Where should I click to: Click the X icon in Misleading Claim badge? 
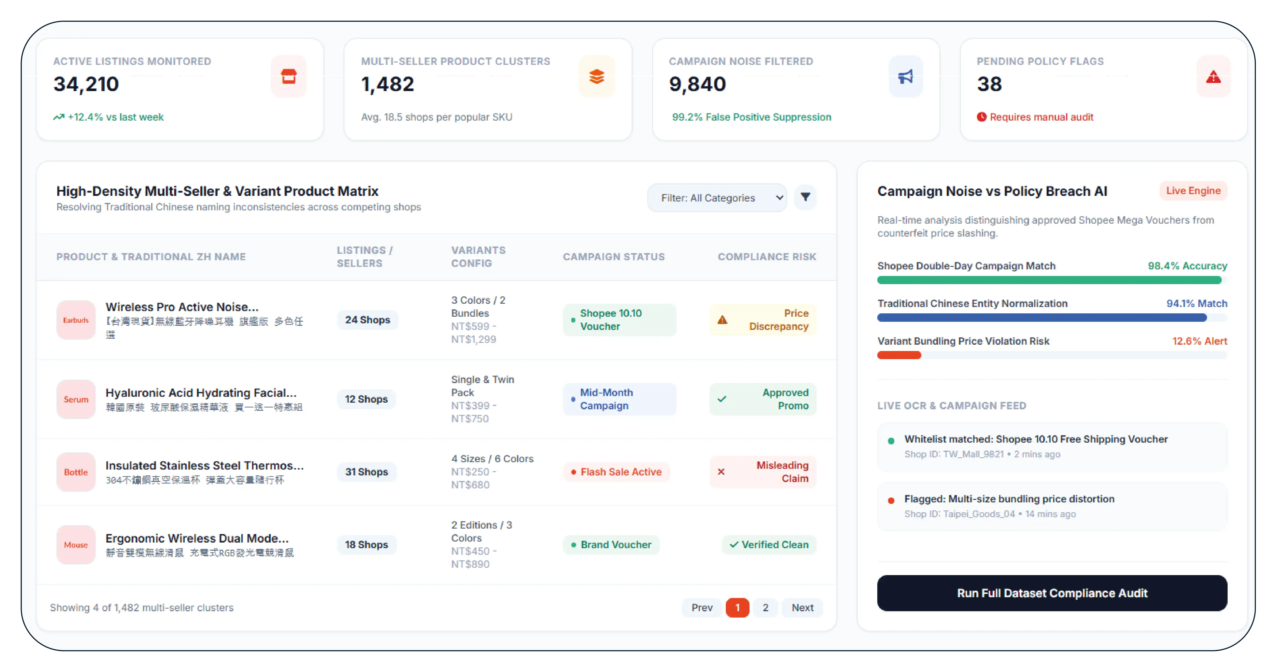pos(721,472)
